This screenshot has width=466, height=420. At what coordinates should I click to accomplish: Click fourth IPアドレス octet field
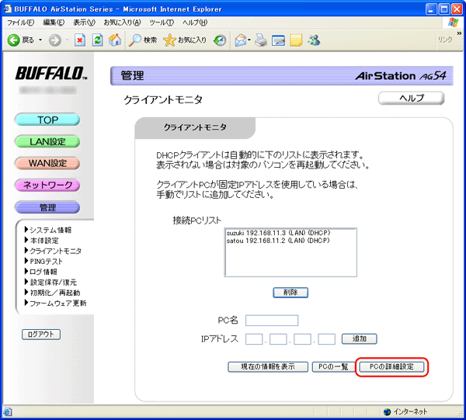click(327, 339)
